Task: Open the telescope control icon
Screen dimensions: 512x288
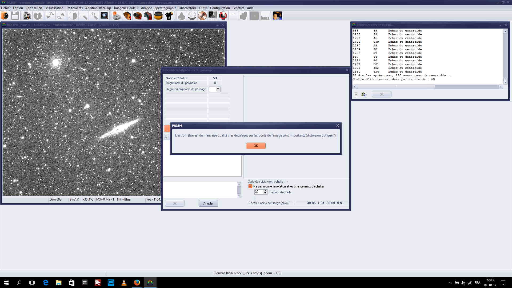Action: [169, 16]
